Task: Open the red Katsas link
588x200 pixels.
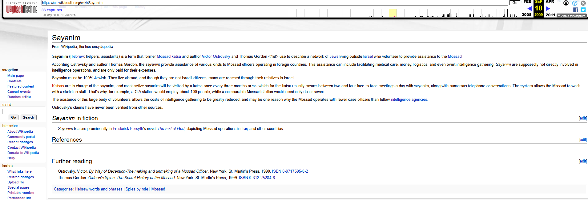Action: [x=58, y=86]
